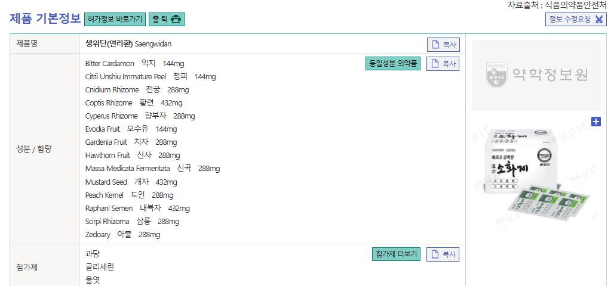Select Raphani Semen 내복자 432mg row
Viewport: 611px width, 286px height.
(137, 209)
